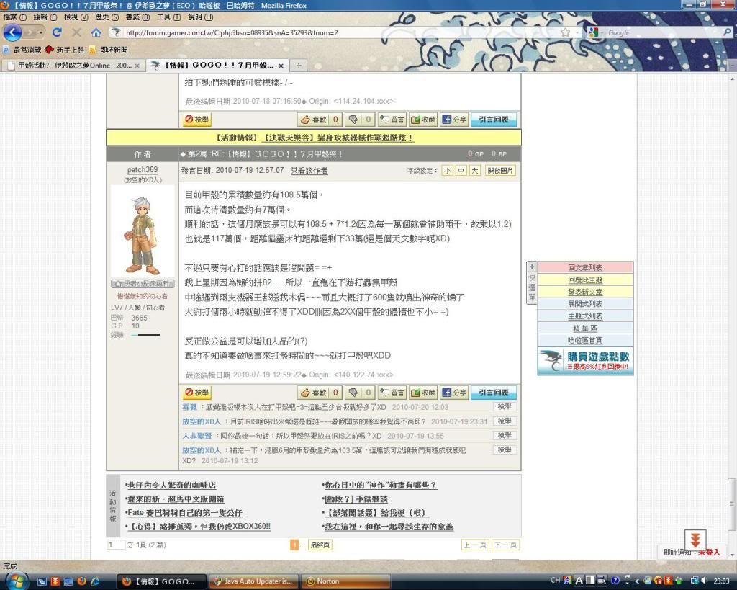
Task: Report the second post with 檢舉 button
Action: (197, 393)
